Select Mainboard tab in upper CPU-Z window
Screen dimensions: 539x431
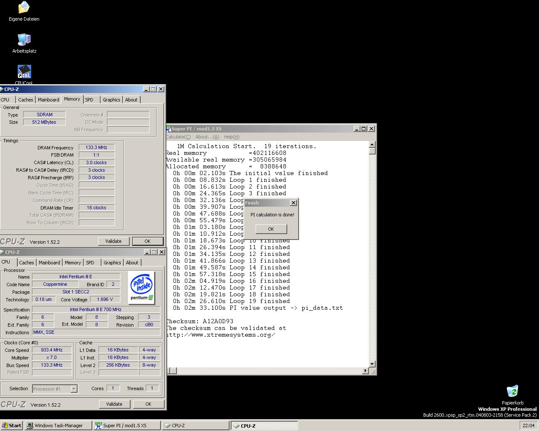(x=48, y=100)
